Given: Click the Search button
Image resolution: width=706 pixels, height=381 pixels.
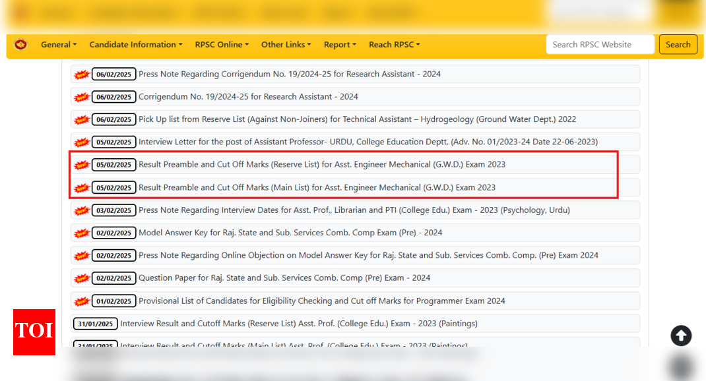Looking at the screenshot, I should click(678, 45).
